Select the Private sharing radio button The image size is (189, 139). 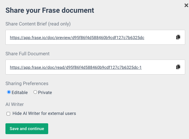[x=35, y=92]
